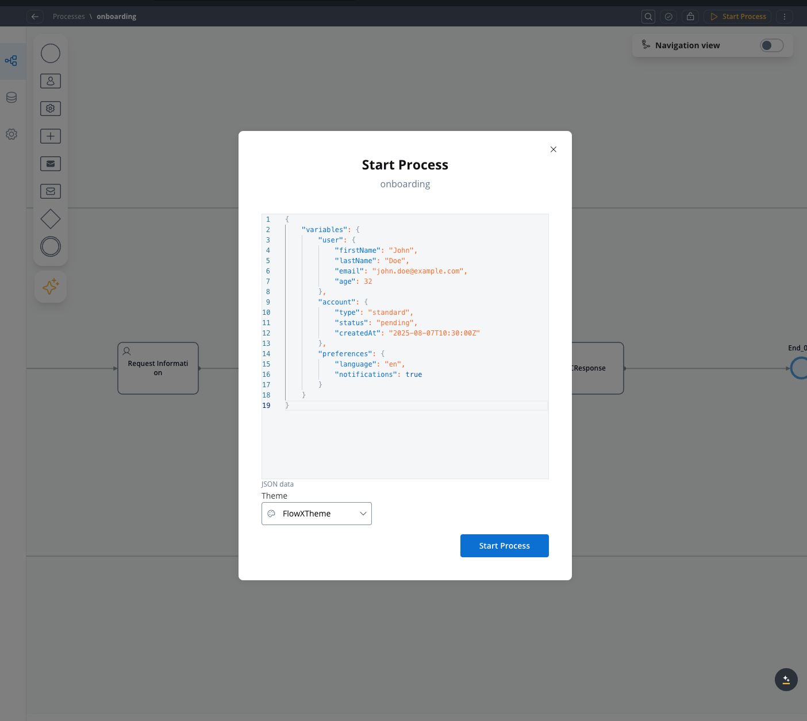Select the diamond gateway node
Screen dimensions: 807x721
[x=51, y=219]
